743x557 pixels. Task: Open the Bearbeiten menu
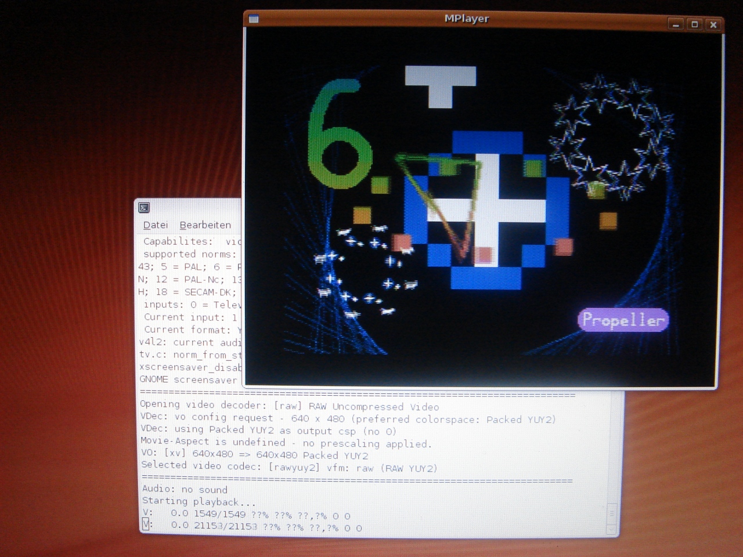pos(205,225)
